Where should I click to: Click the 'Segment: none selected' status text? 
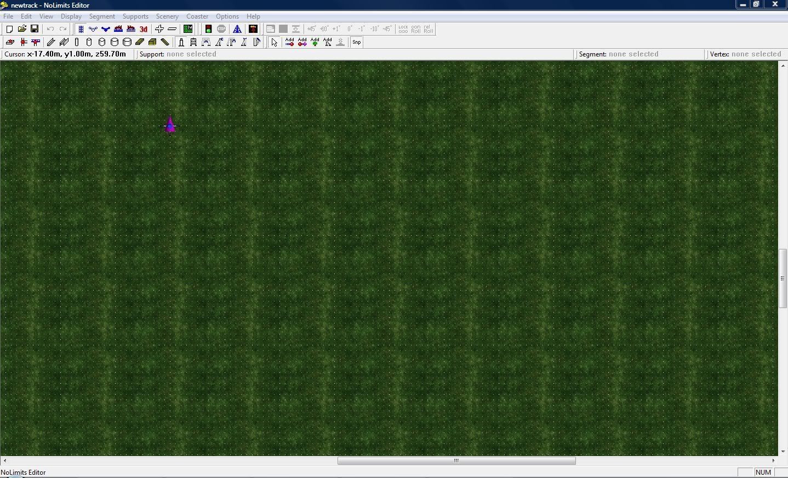[x=619, y=54]
